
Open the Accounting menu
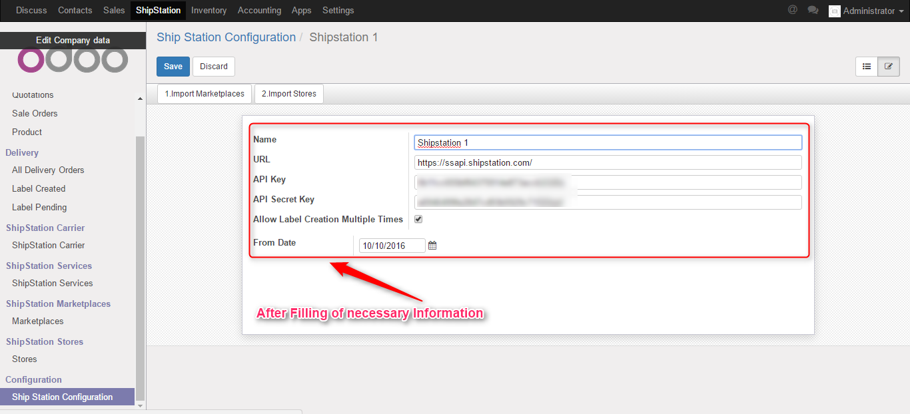[x=259, y=10]
